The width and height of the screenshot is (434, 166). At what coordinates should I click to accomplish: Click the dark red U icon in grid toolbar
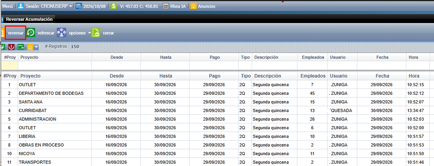coord(11,47)
